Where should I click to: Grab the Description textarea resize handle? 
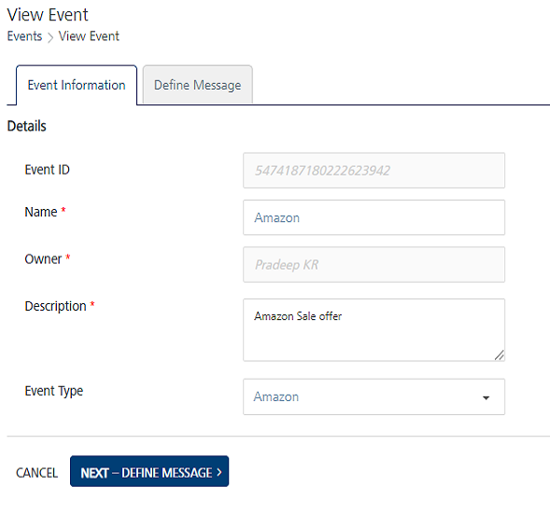pos(500,355)
